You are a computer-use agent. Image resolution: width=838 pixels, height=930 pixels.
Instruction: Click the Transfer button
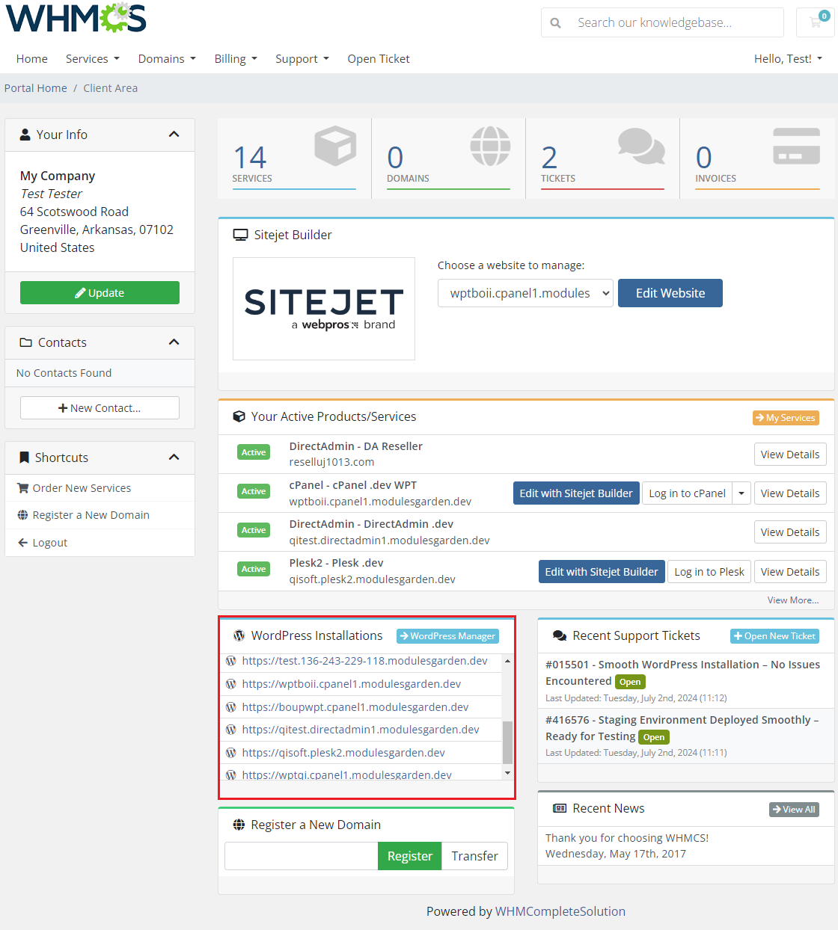click(x=474, y=856)
